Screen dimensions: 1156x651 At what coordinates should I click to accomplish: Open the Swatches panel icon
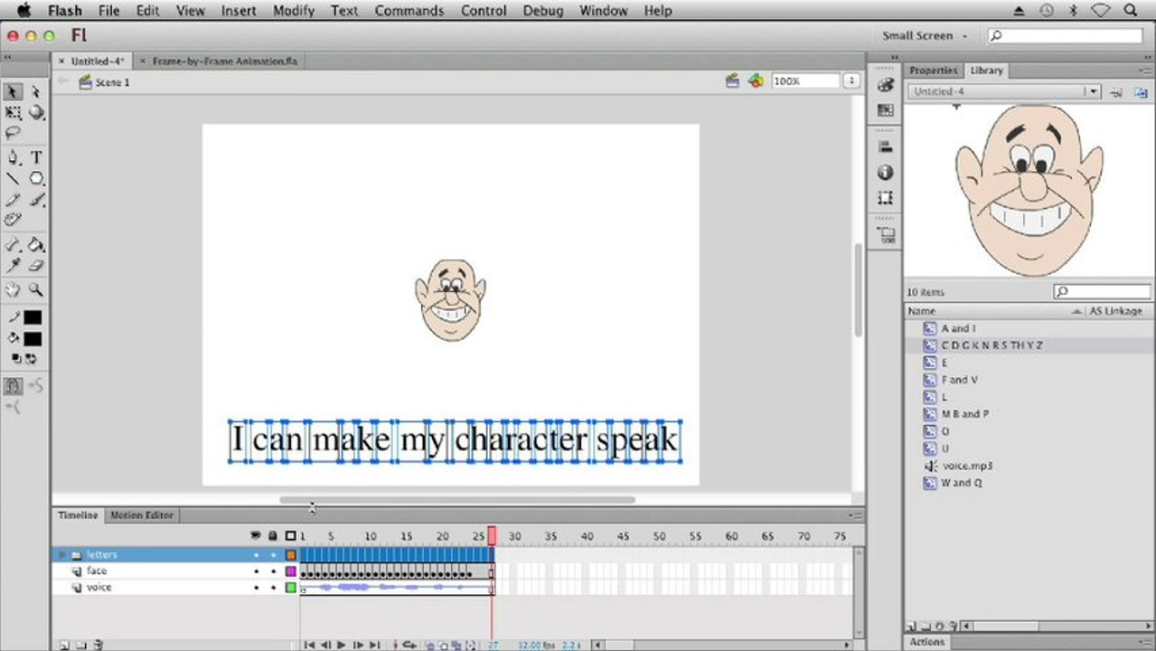[x=885, y=110]
